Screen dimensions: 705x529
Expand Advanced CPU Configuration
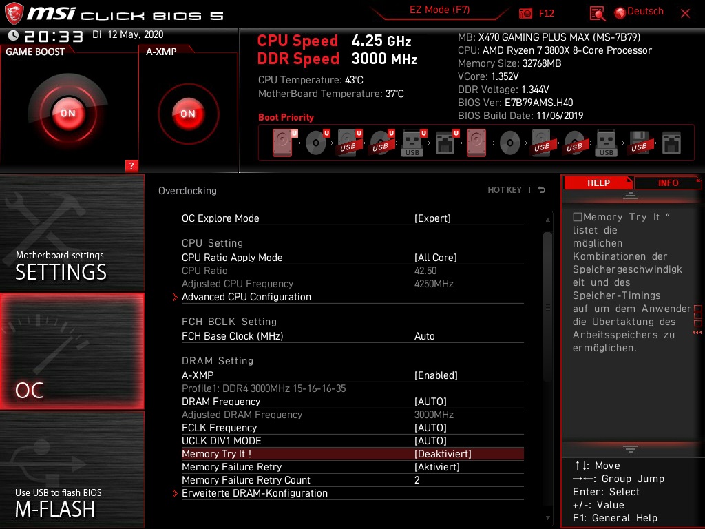pos(246,297)
